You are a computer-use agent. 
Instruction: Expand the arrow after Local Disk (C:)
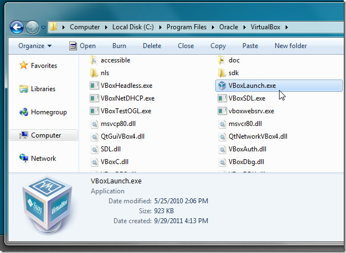(x=160, y=27)
